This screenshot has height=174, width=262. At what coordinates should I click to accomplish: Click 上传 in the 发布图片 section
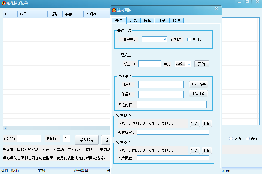tap(207, 150)
